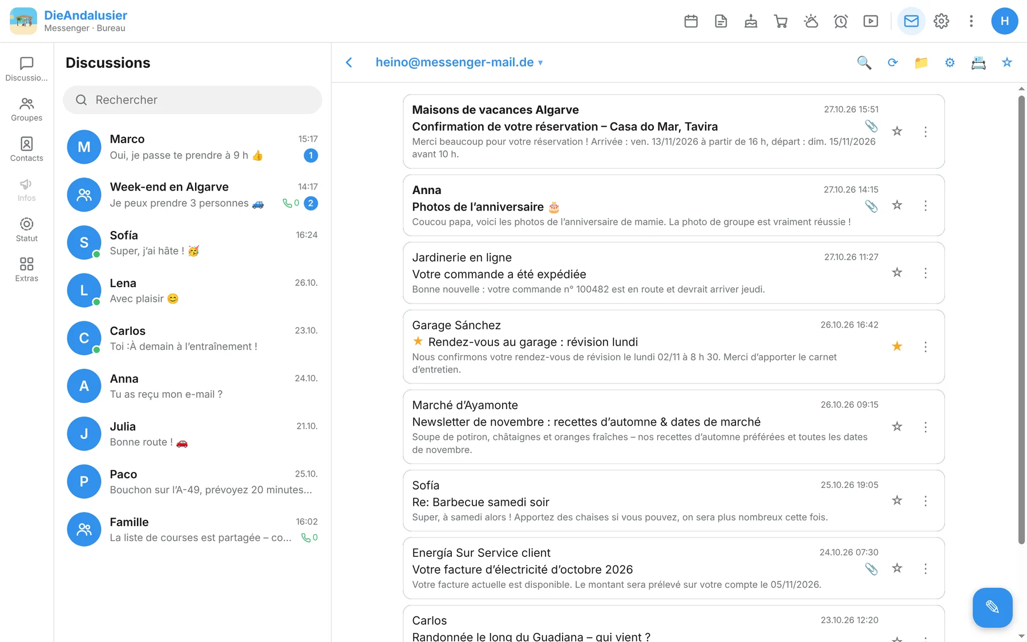Click the email list vertical scrollbar

pyautogui.click(x=1021, y=320)
